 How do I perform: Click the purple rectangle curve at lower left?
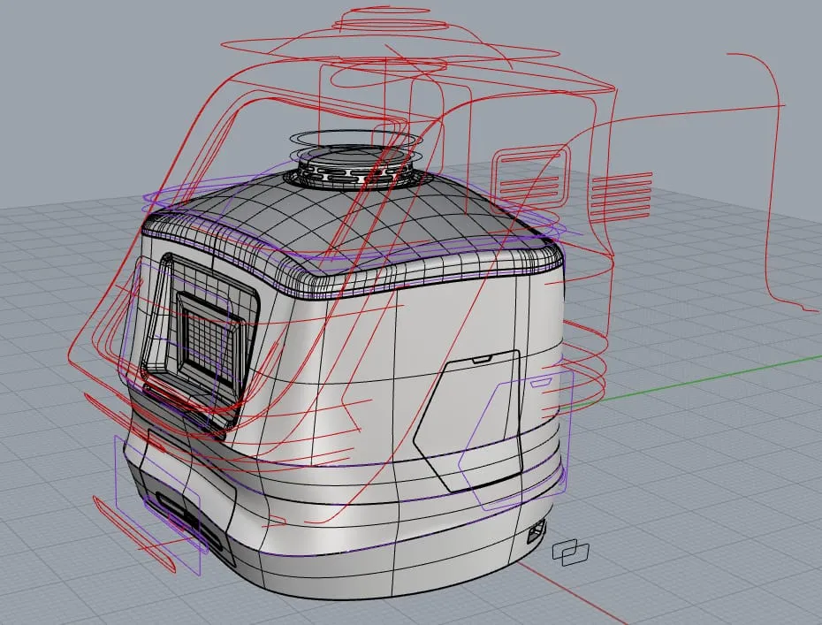click(157, 505)
